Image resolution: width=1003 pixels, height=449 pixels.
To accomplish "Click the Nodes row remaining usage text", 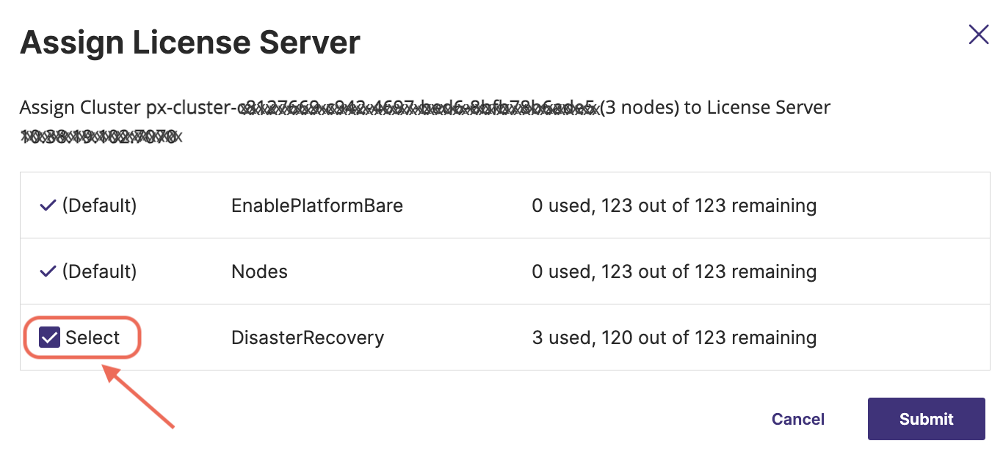I will [x=674, y=271].
